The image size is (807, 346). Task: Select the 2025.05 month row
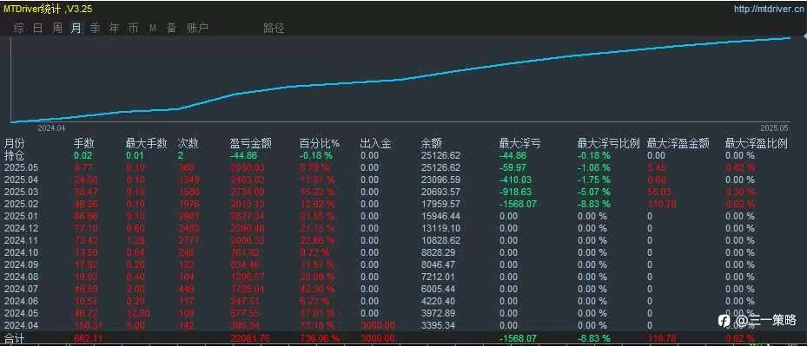(403, 167)
